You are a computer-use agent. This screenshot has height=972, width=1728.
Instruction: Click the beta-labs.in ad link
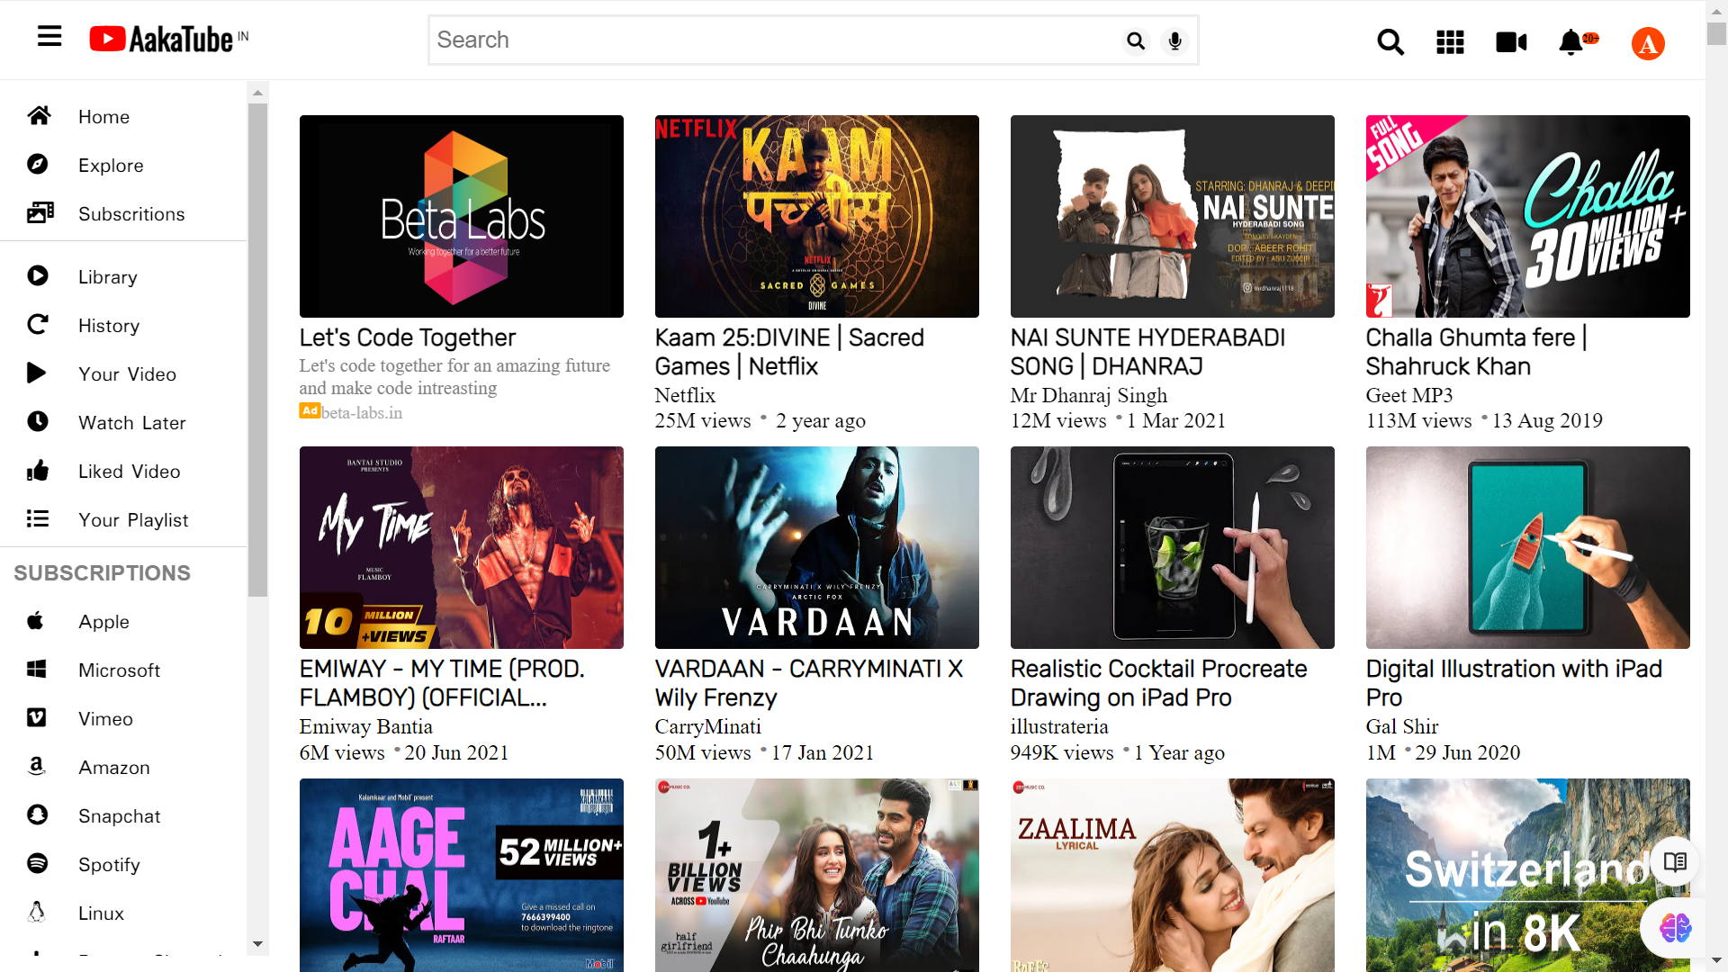click(361, 413)
